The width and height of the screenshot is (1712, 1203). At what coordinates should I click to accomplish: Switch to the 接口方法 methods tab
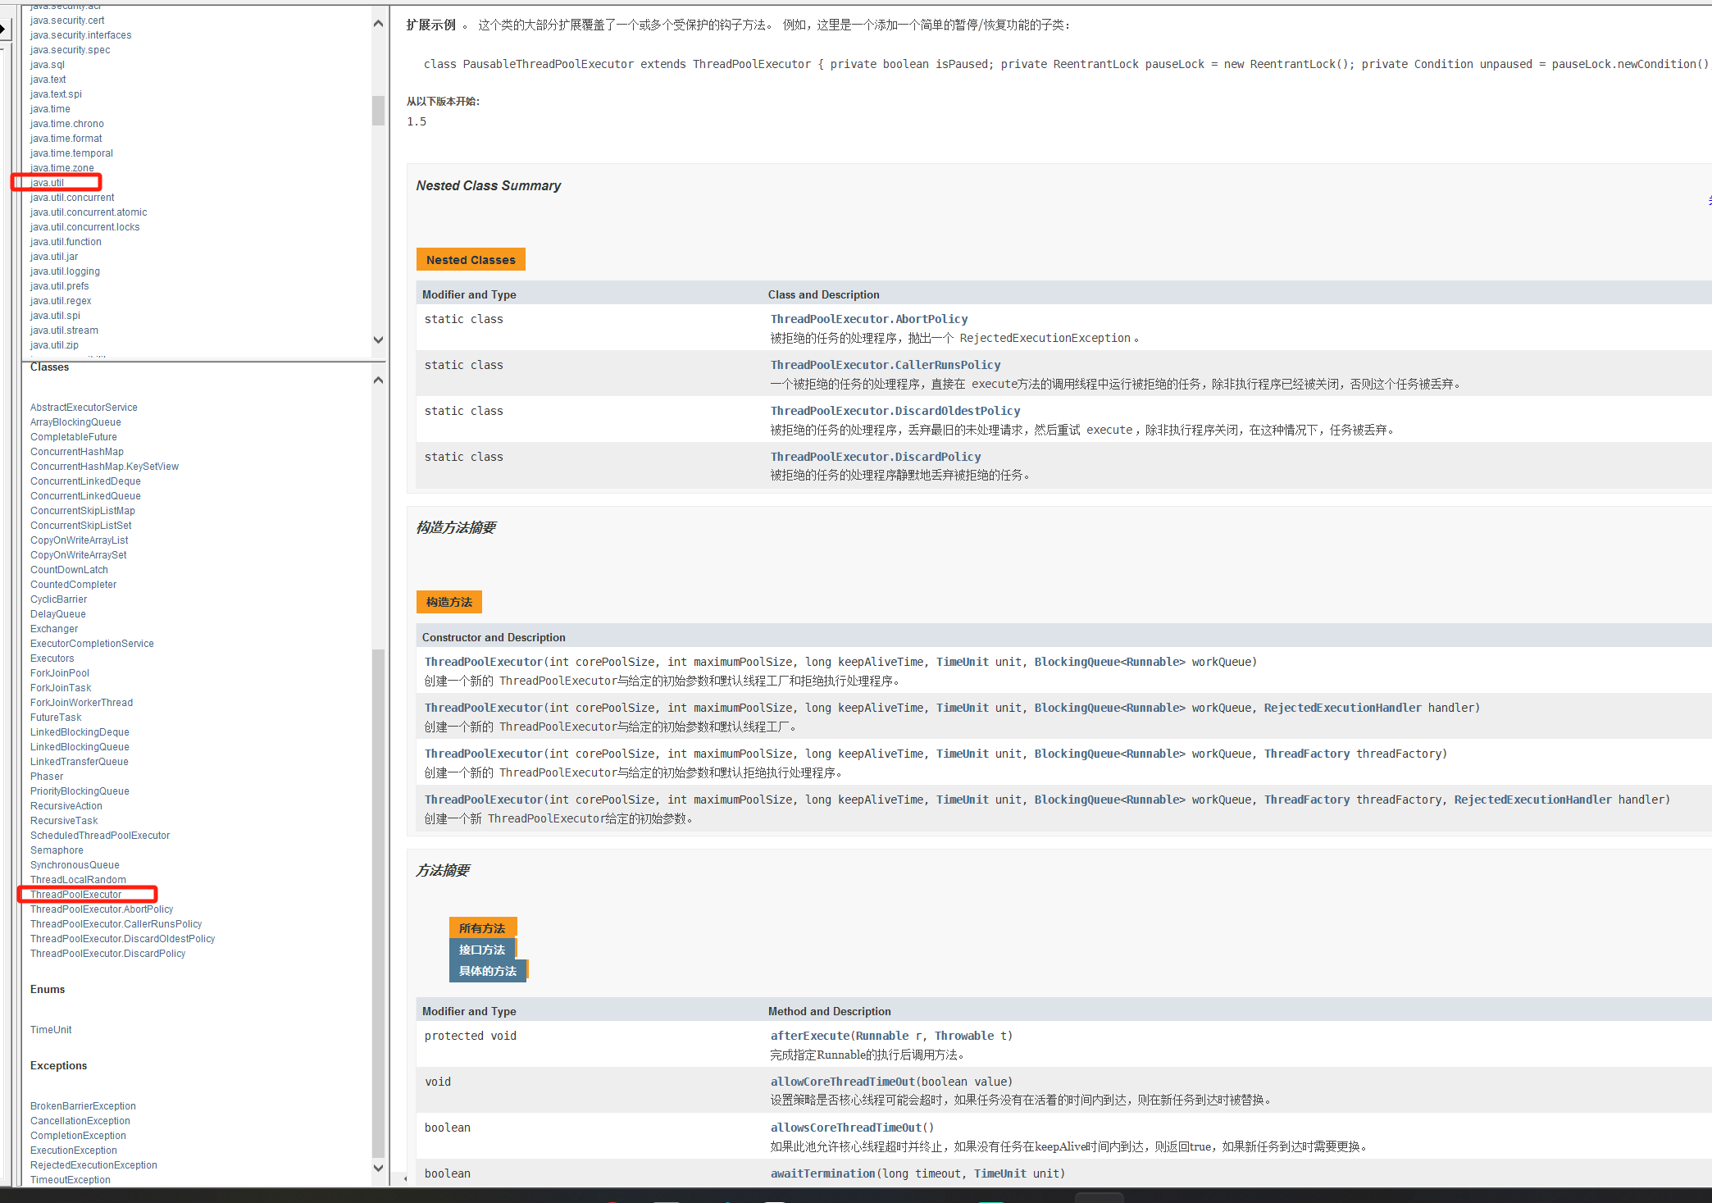(x=481, y=950)
